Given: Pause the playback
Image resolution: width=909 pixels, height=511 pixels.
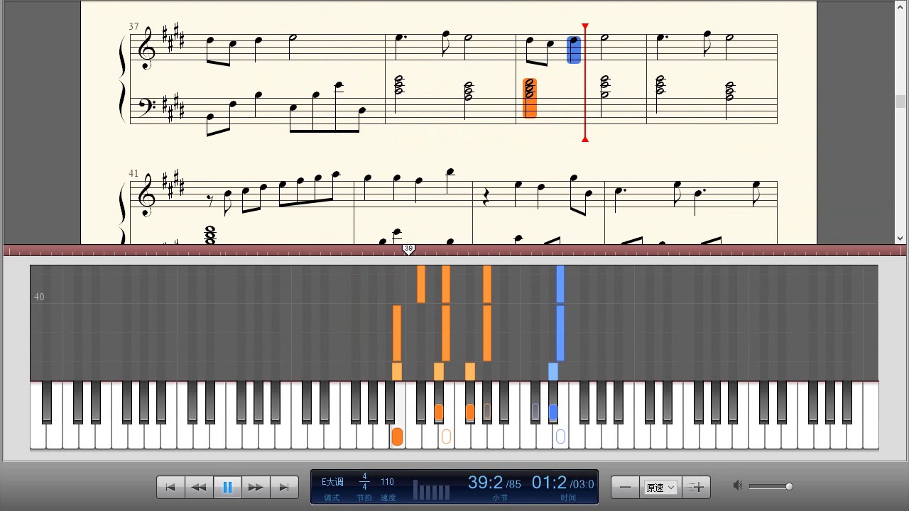Looking at the screenshot, I should pyautogui.click(x=227, y=487).
